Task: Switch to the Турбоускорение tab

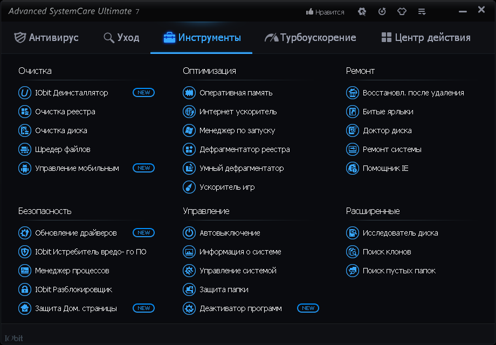Action: tap(310, 38)
